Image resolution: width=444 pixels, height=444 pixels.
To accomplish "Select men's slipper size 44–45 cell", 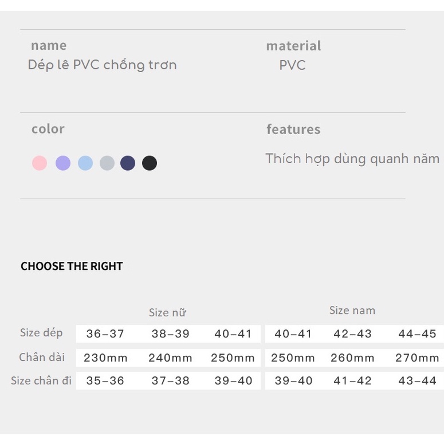I will pyautogui.click(x=417, y=334).
